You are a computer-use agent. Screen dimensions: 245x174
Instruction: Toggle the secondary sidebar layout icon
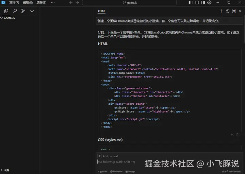pyautogui.click(x=203, y=2)
